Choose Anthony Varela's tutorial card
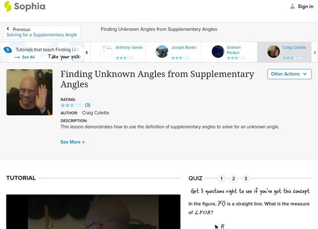The height and width of the screenshot is (229, 318). click(118, 52)
